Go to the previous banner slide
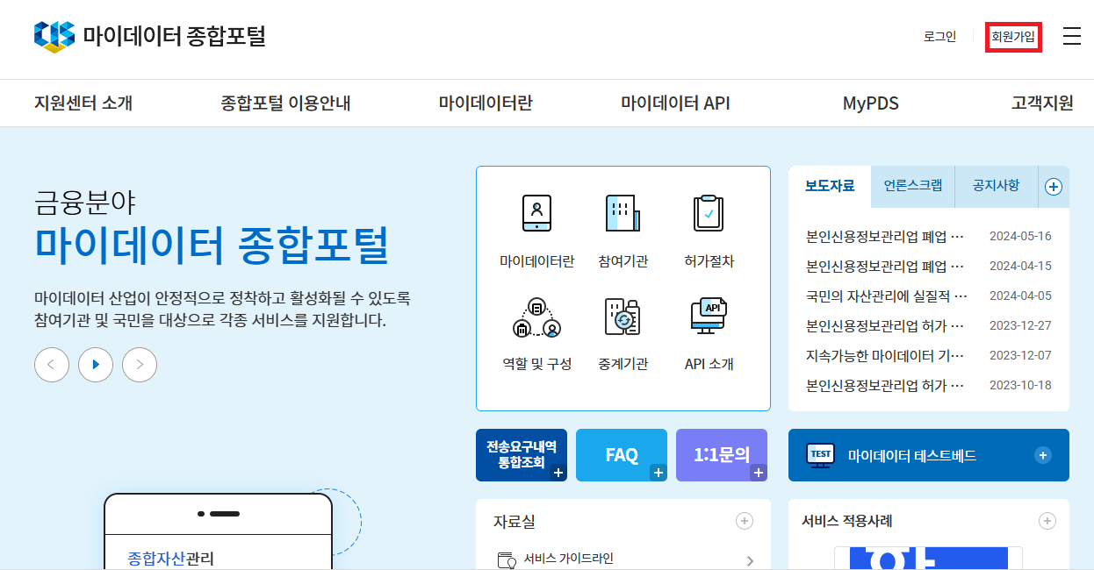 pyautogui.click(x=52, y=364)
